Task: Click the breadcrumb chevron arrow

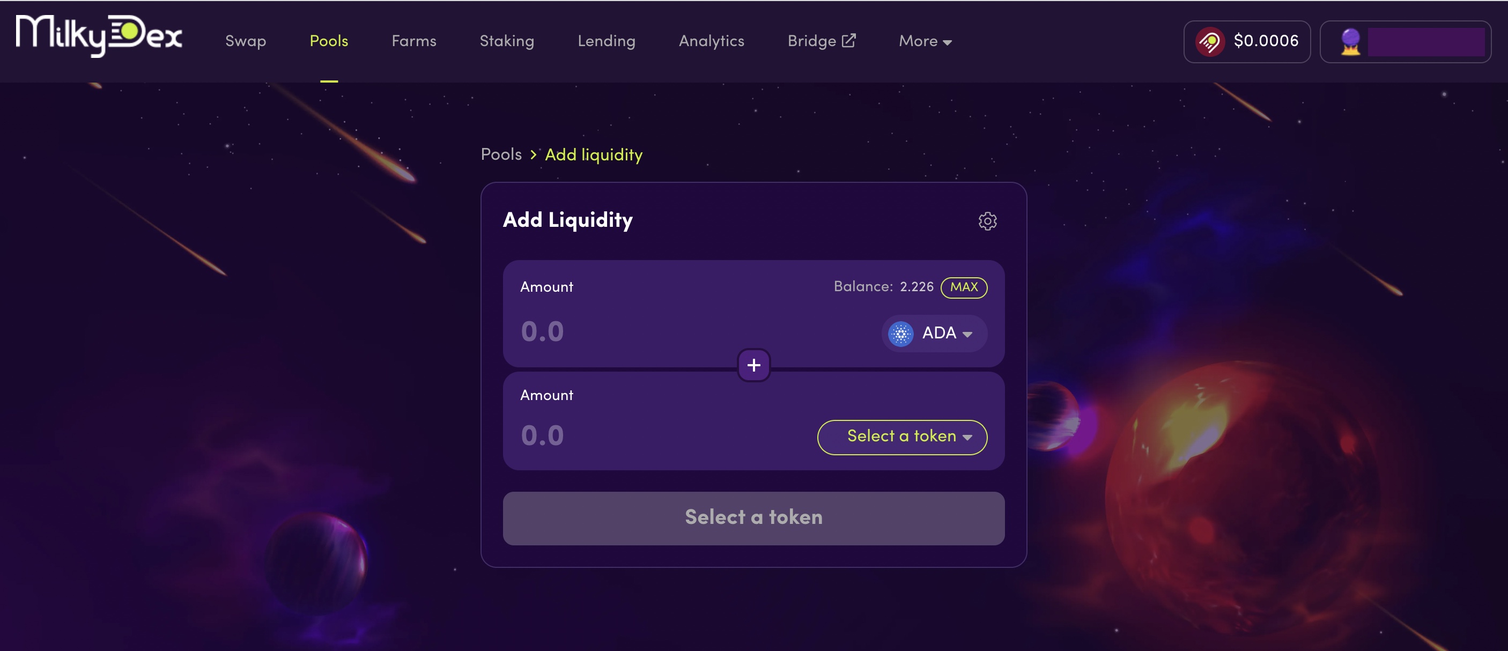Action: 533,154
